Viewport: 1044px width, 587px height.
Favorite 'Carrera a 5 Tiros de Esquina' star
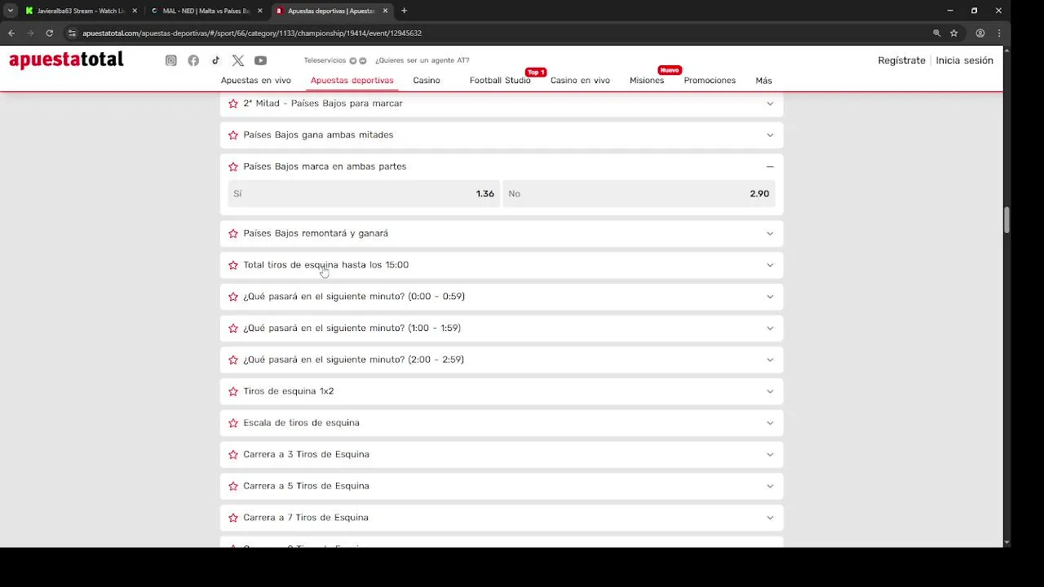pos(233,486)
